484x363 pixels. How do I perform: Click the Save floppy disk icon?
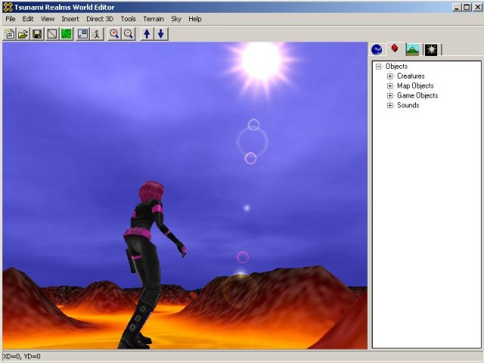[37, 34]
